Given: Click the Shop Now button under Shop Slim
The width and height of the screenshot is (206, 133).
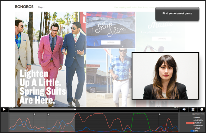Looking at the screenshot, I should [111, 42].
